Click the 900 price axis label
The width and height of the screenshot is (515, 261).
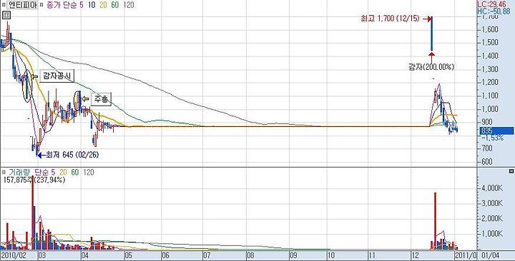pos(487,122)
